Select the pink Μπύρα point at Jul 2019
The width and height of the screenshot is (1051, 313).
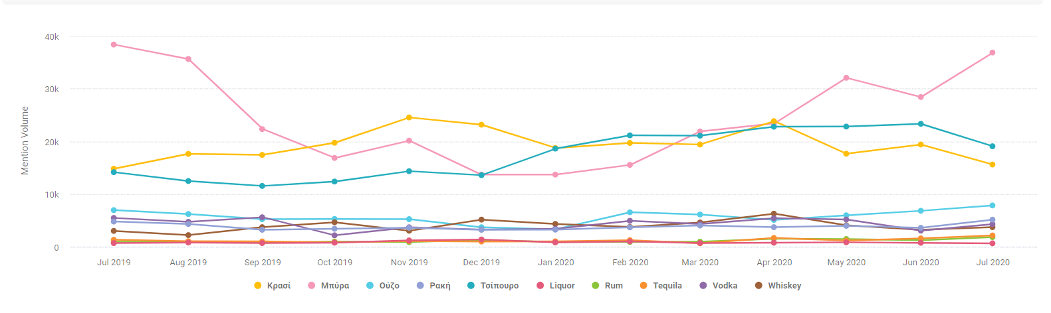(114, 45)
